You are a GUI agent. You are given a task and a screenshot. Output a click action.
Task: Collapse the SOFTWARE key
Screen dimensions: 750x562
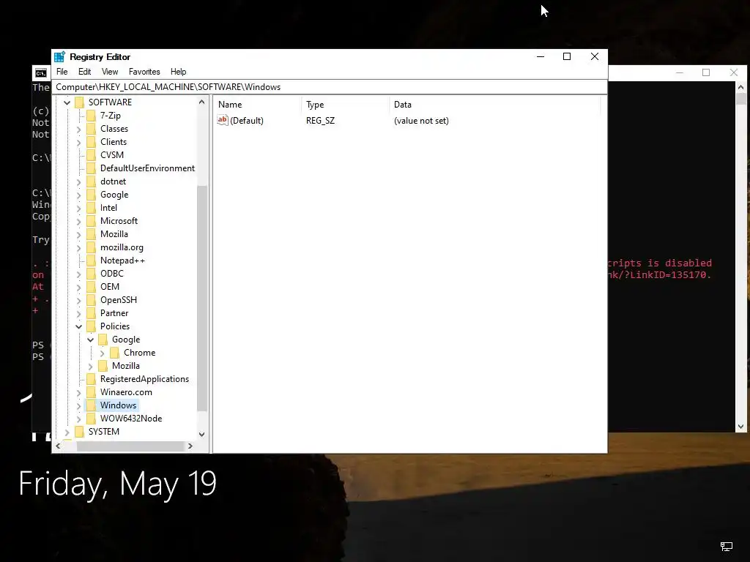67,102
